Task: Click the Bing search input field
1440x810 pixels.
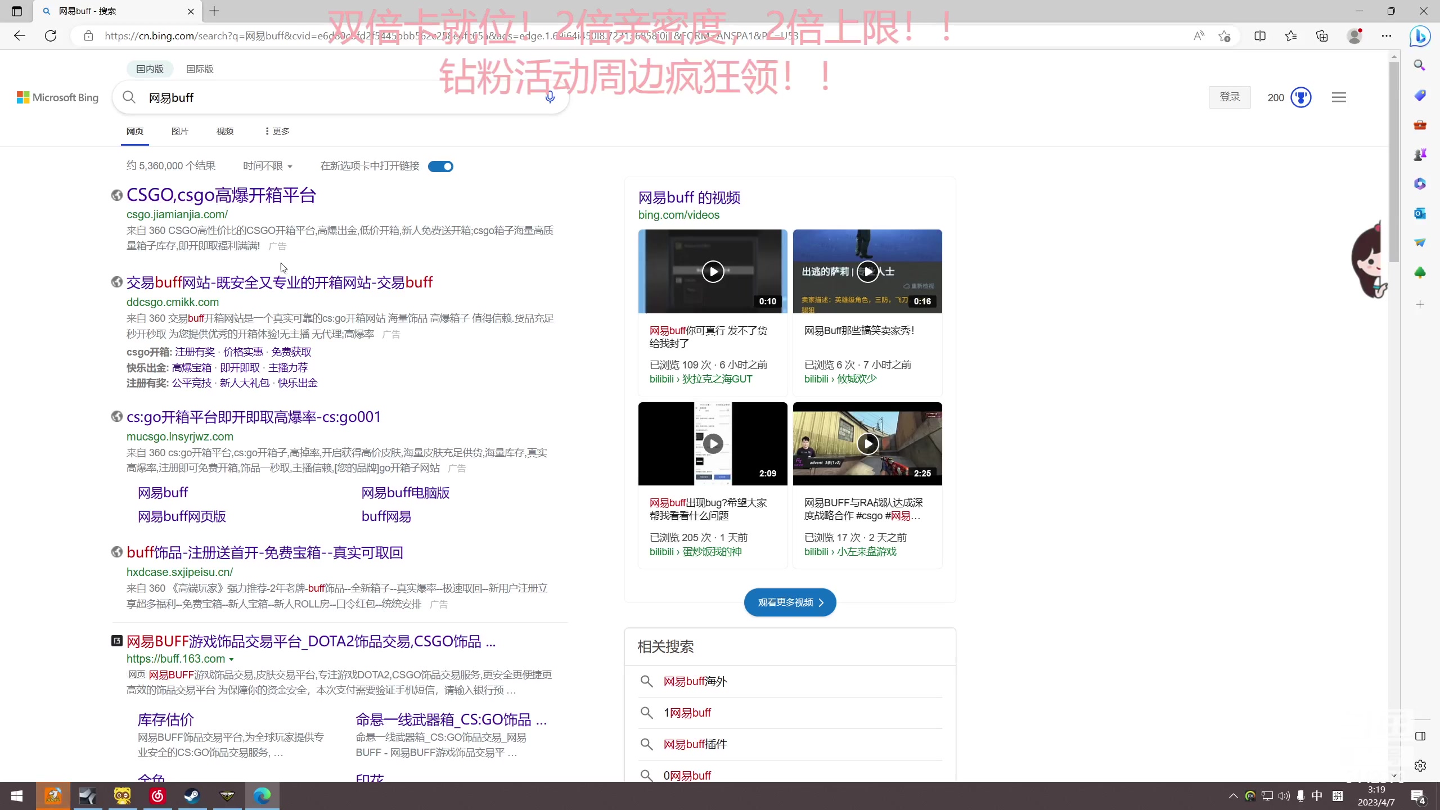Action: [x=340, y=97]
